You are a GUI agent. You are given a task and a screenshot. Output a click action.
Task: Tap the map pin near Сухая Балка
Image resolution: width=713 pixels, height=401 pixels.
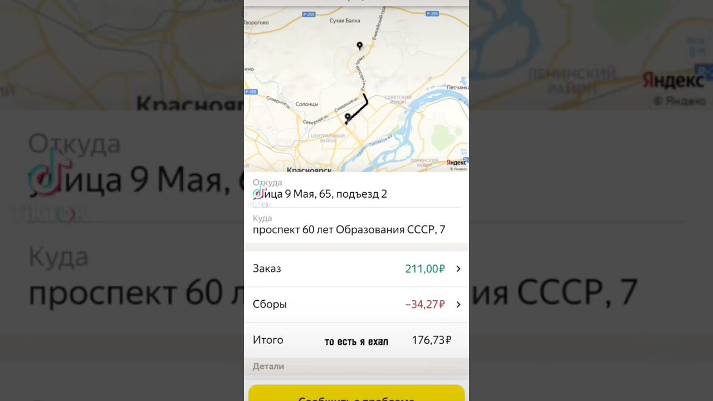pos(360,46)
